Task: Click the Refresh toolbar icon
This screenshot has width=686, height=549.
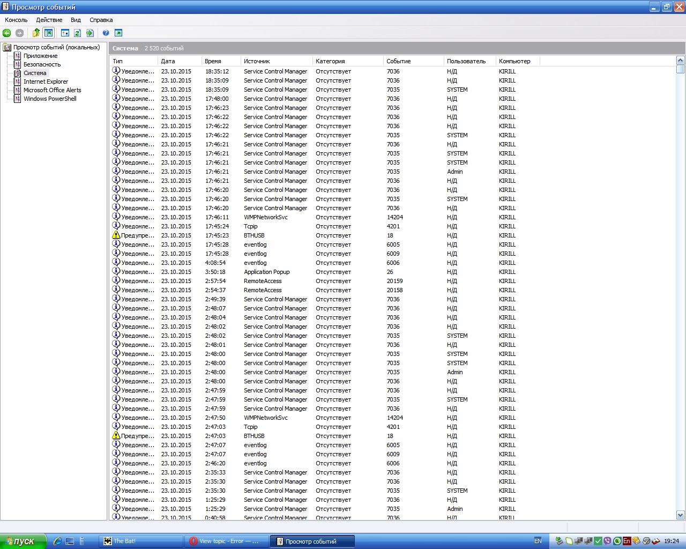Action: pyautogui.click(x=77, y=33)
